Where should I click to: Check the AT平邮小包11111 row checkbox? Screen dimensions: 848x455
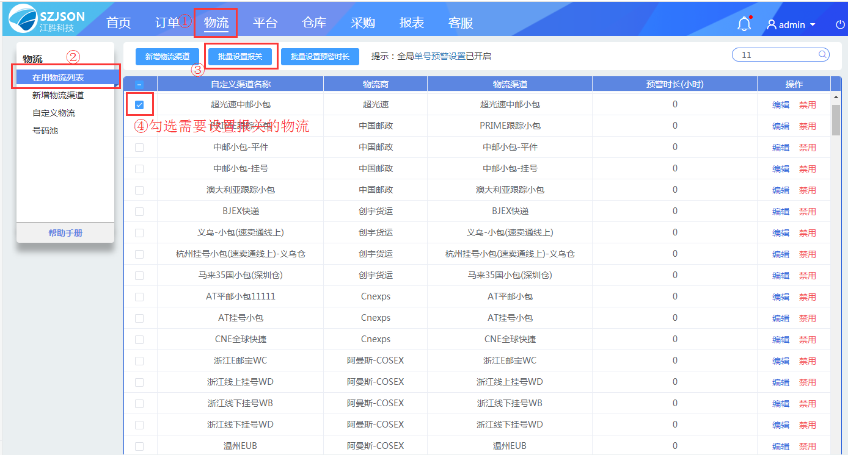139,297
